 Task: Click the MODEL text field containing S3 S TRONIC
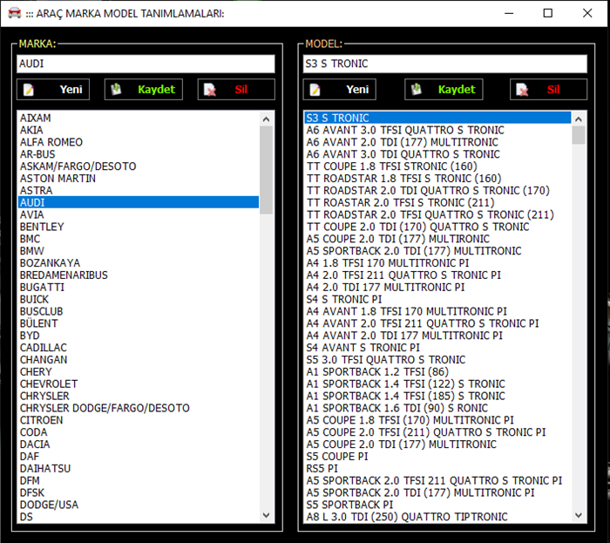444,64
